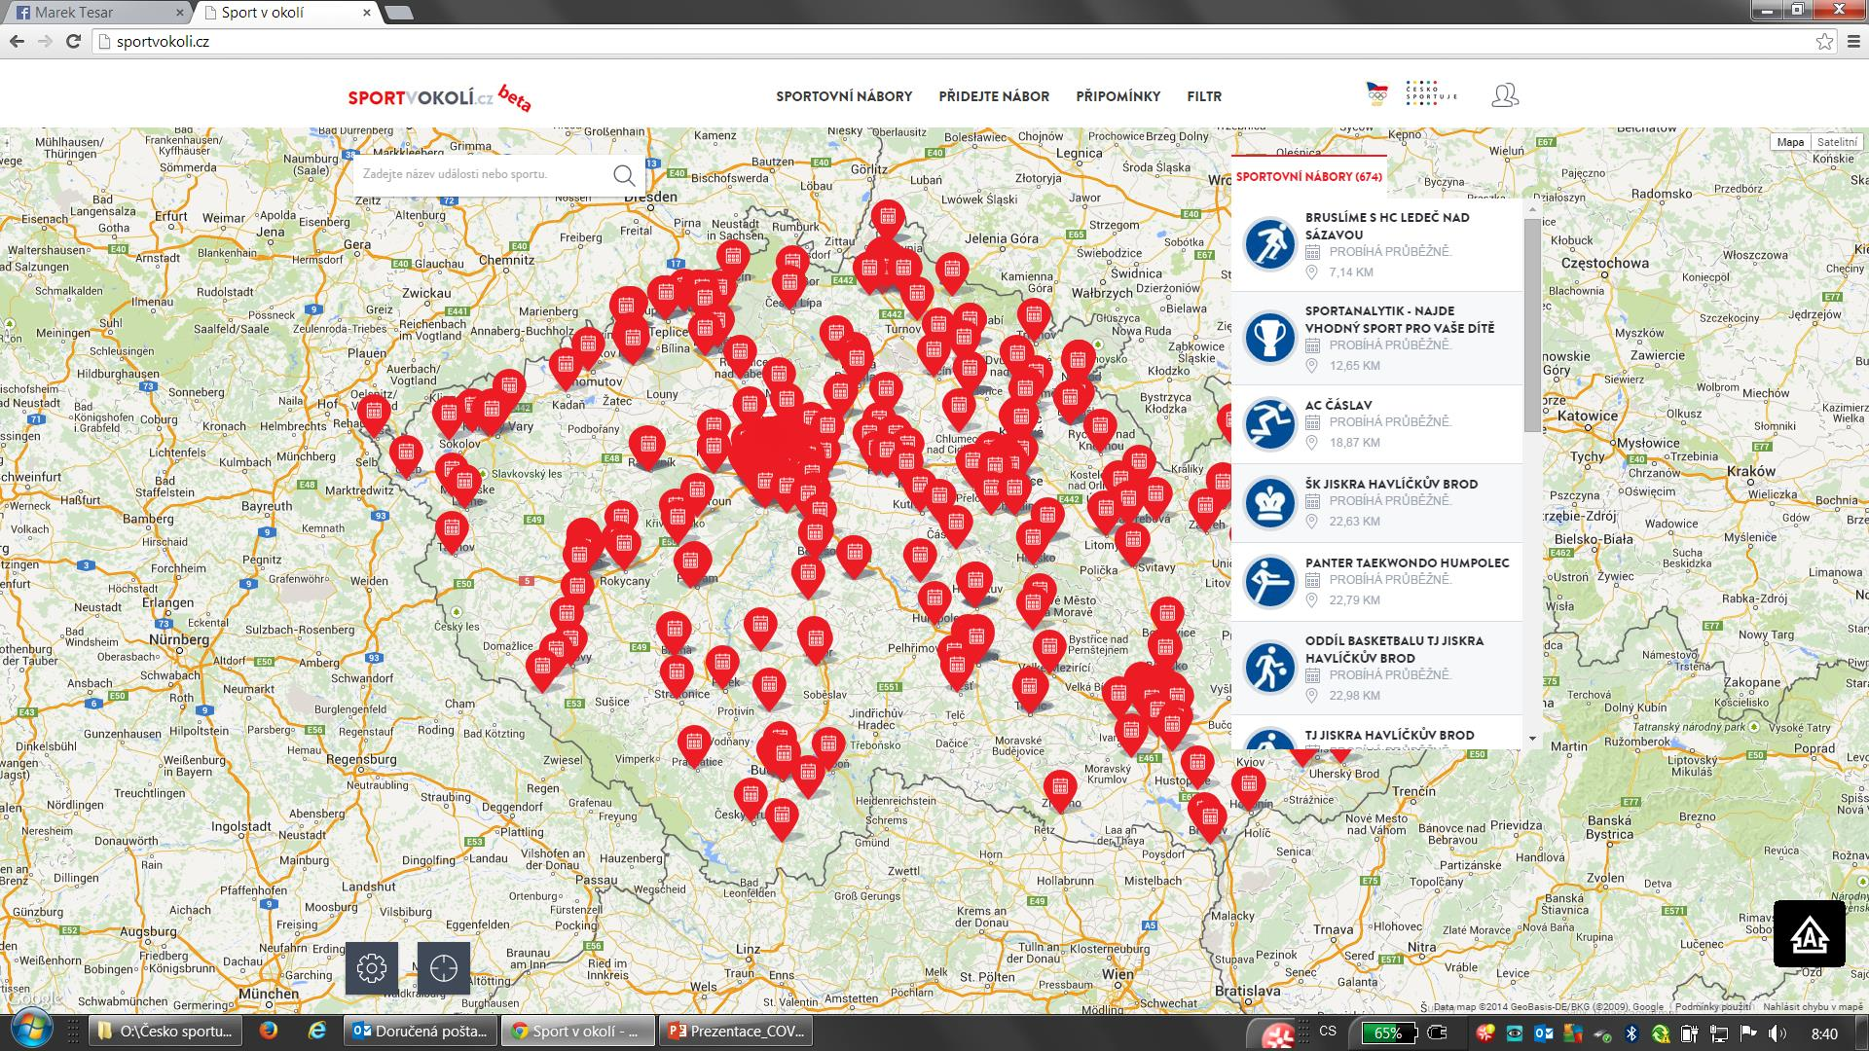Click the Podmínky použití map link
1869x1051 pixels.
tap(1712, 1007)
